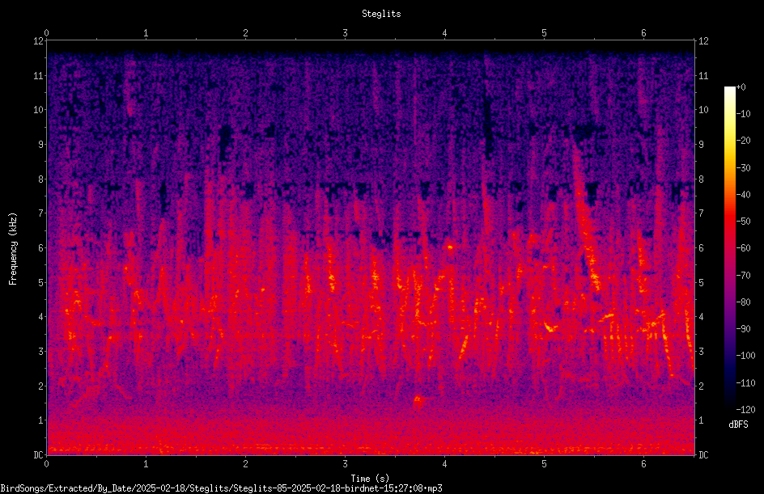
Task: Select the dBFS label under color scale
Action: tap(738, 424)
